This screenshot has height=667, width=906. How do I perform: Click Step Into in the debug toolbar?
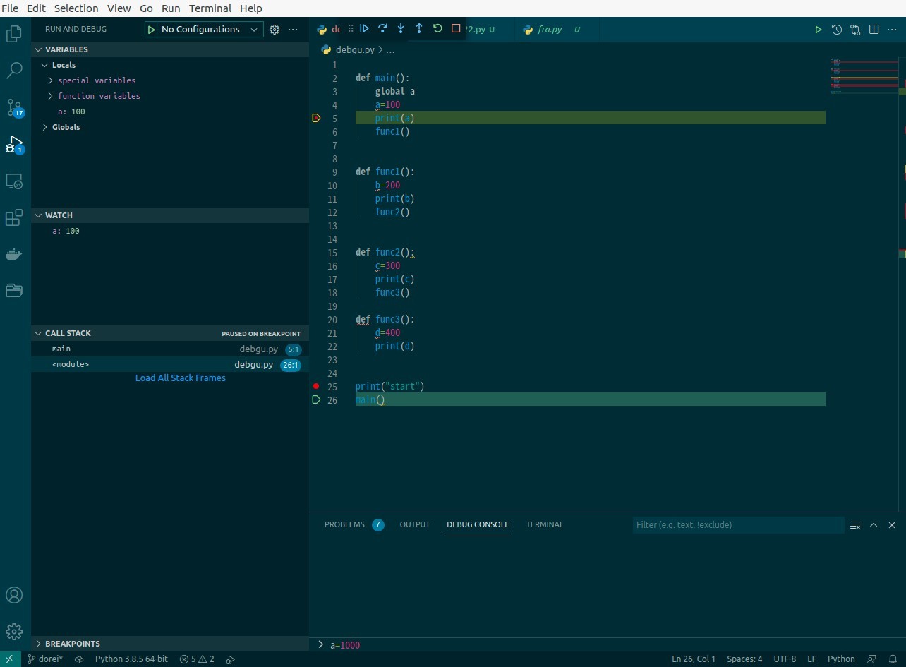[x=401, y=29]
